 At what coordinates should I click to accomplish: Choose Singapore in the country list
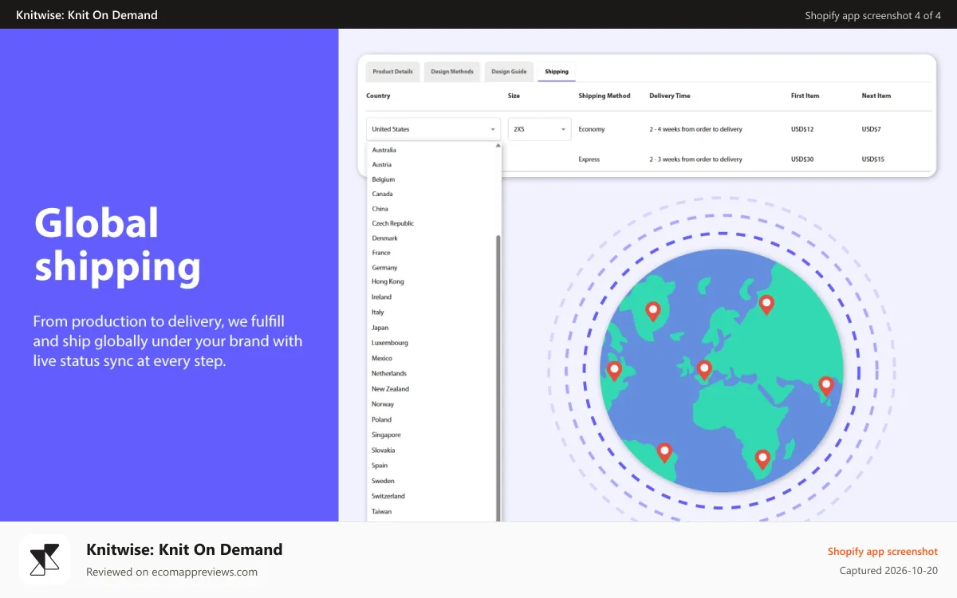click(x=386, y=435)
